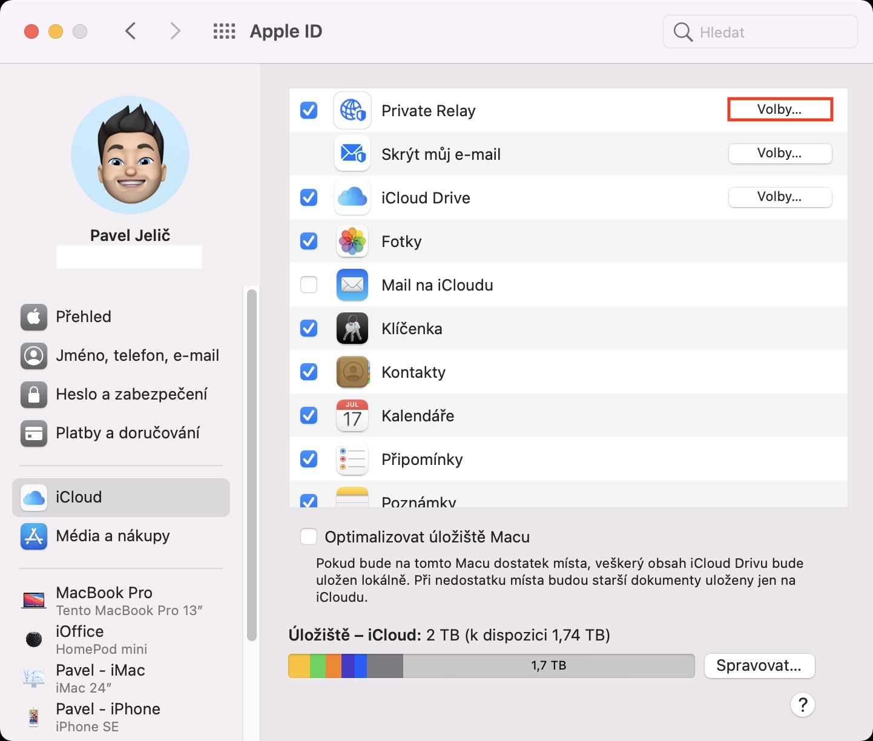This screenshot has width=873, height=741.
Task: Click the Private Relay globe icon
Action: (x=352, y=110)
